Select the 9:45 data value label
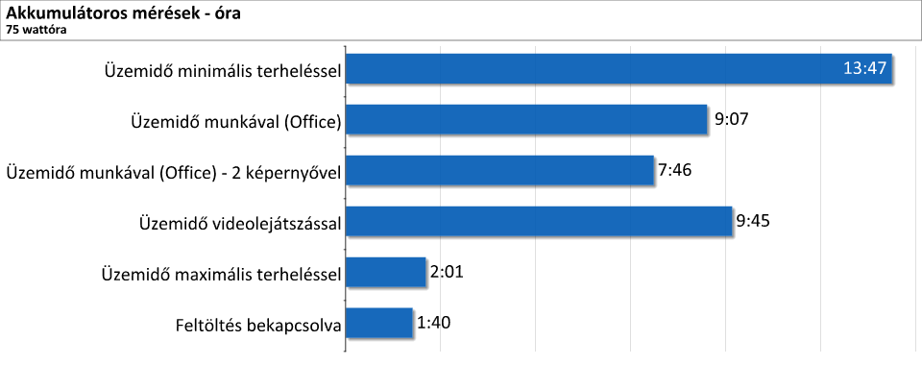 753,221
